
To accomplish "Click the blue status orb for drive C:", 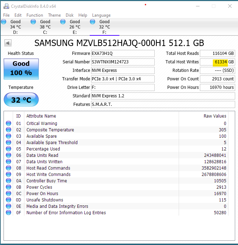I will tap(33, 22).
